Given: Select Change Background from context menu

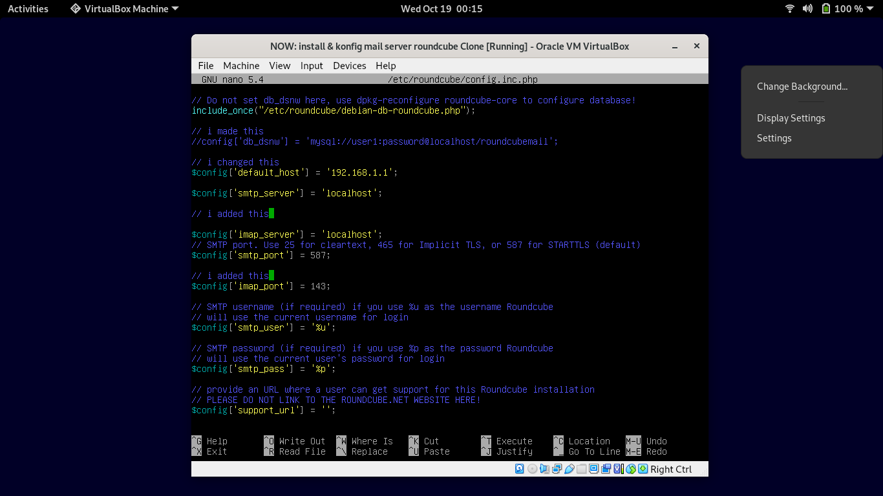Looking at the screenshot, I should point(802,87).
